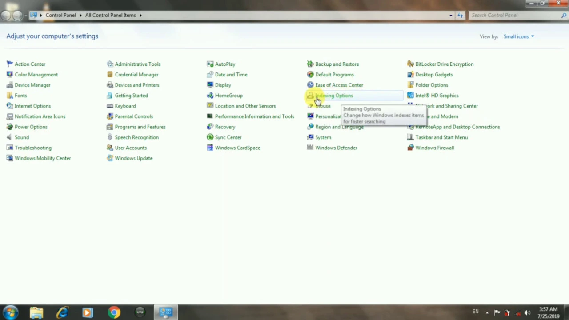This screenshot has height=320, width=569.
Task: Open the Windows Mobility Center link
Action: coord(43,158)
